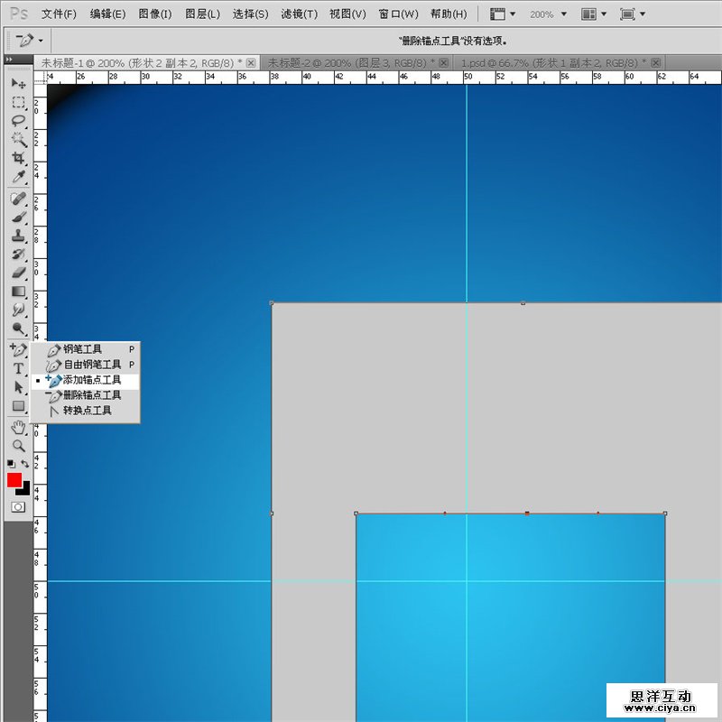
Task: Select the Zoom magnifier tool
Action: coord(18,445)
